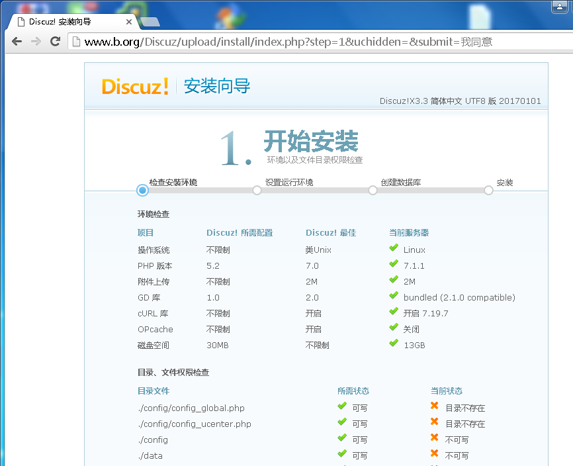The image size is (573, 466).
Task: Click the 环境以及文件目录权限检查 subtitle
Action: 315,160
